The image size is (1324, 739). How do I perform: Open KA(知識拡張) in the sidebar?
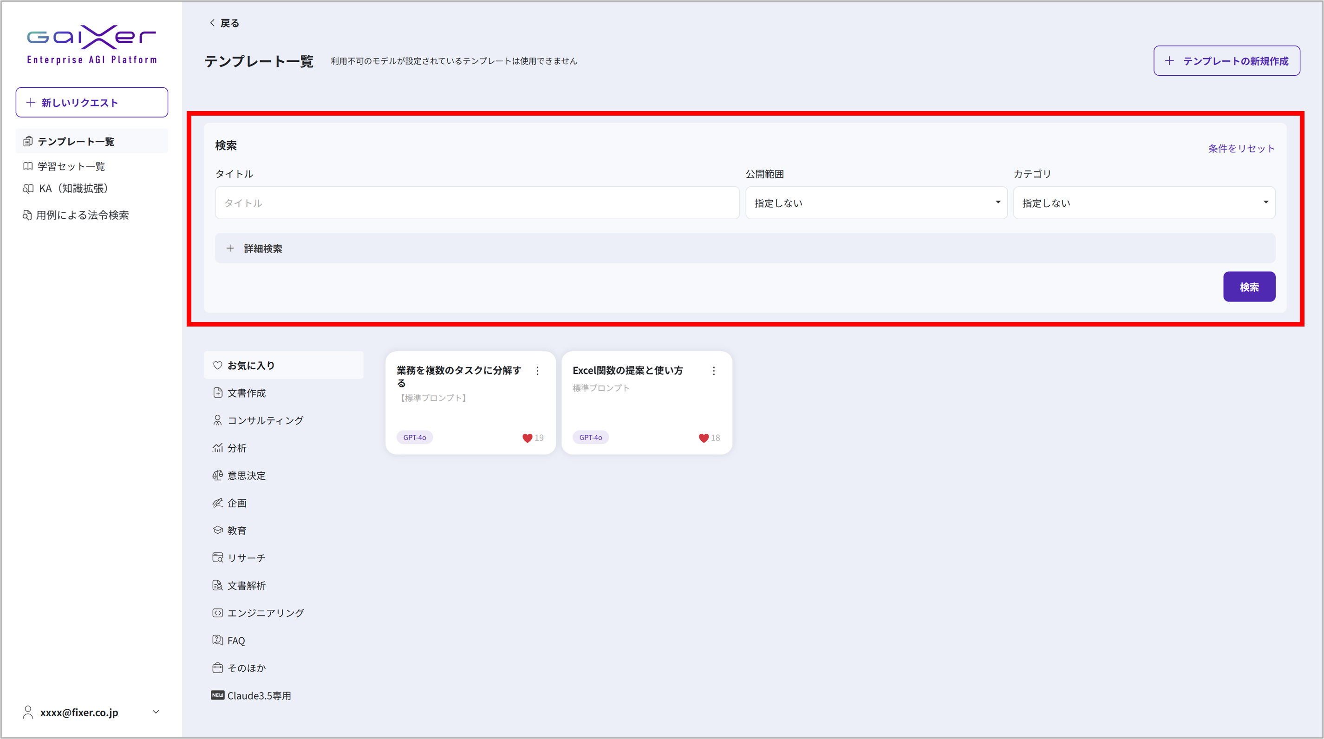pyautogui.click(x=73, y=189)
